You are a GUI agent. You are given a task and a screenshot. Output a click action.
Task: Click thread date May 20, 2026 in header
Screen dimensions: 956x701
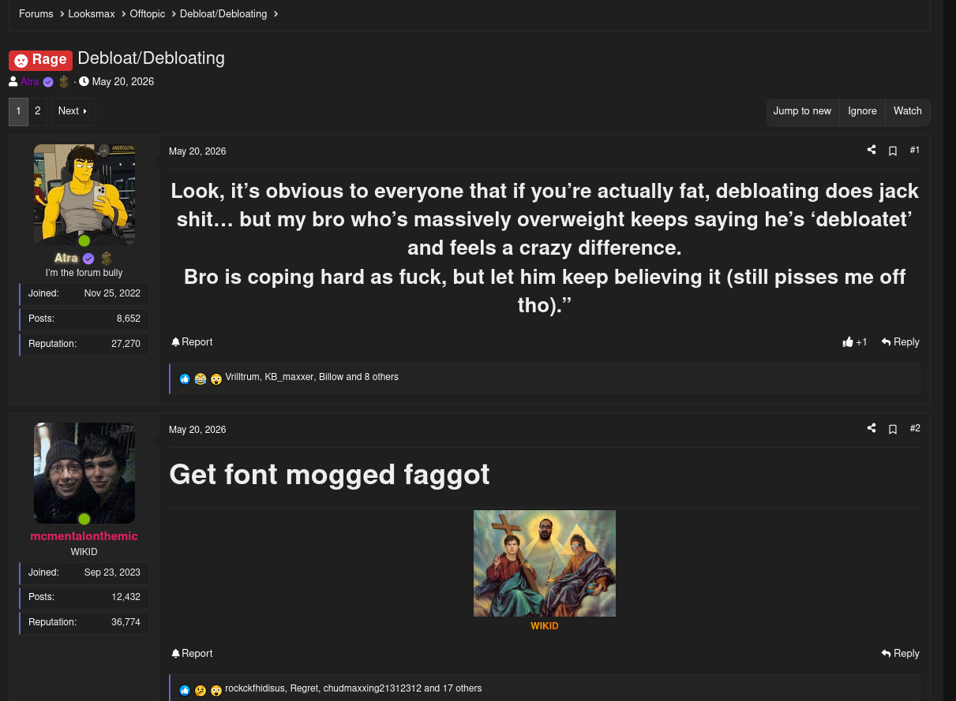click(123, 82)
